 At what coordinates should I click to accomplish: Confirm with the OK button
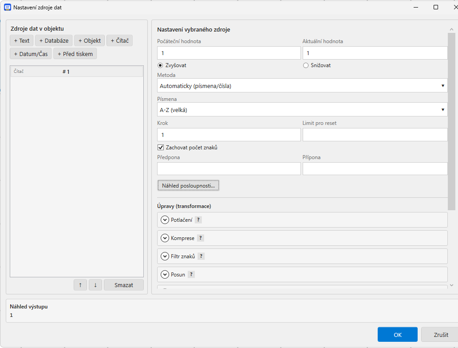click(397, 335)
